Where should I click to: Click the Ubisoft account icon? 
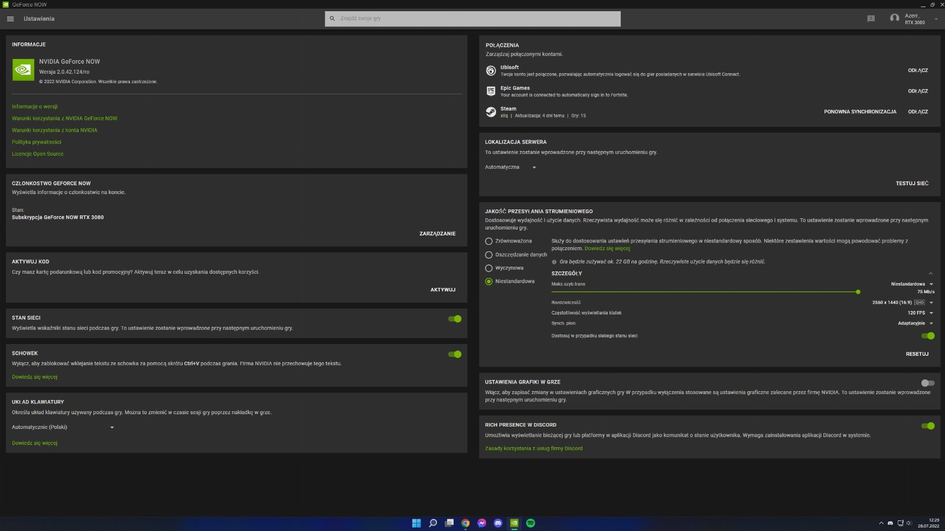click(x=491, y=71)
